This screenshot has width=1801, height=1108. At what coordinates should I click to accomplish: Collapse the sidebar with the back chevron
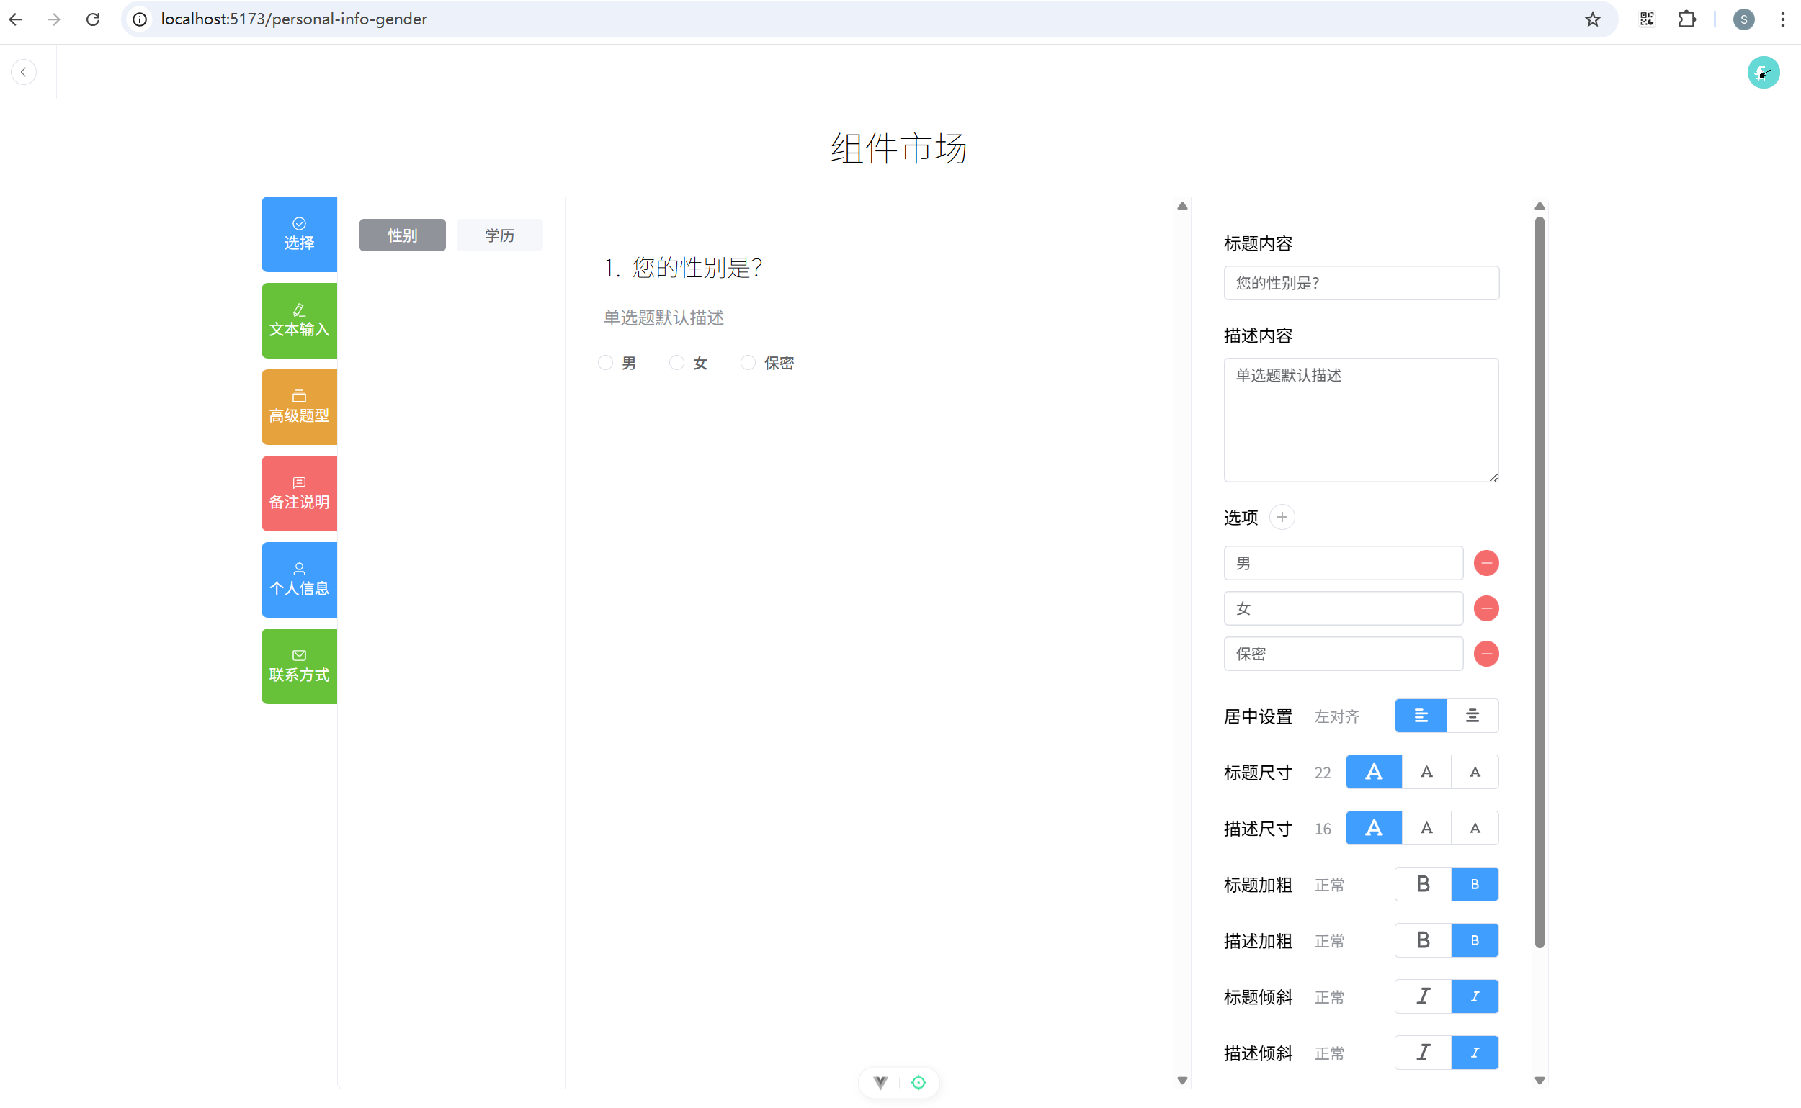[24, 72]
